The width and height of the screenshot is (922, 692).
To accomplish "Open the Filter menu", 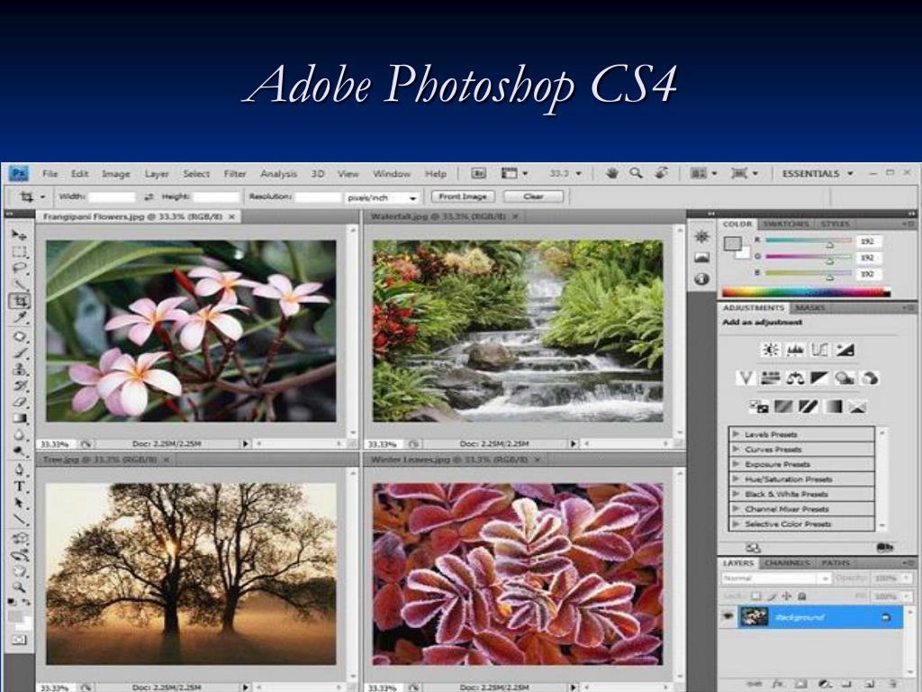I will [x=235, y=174].
